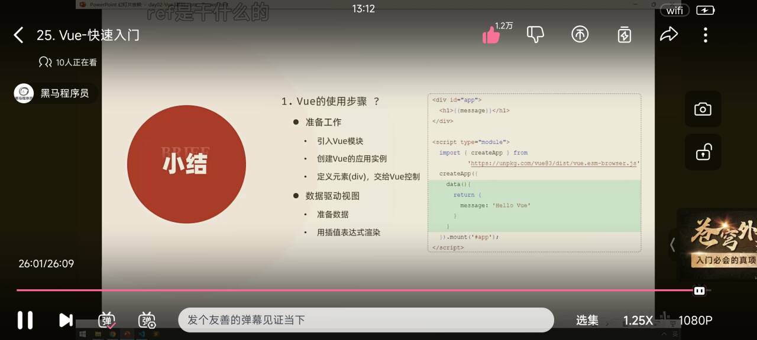Expand the side panel chevron arrow
This screenshot has height=340, width=757.
[672, 244]
